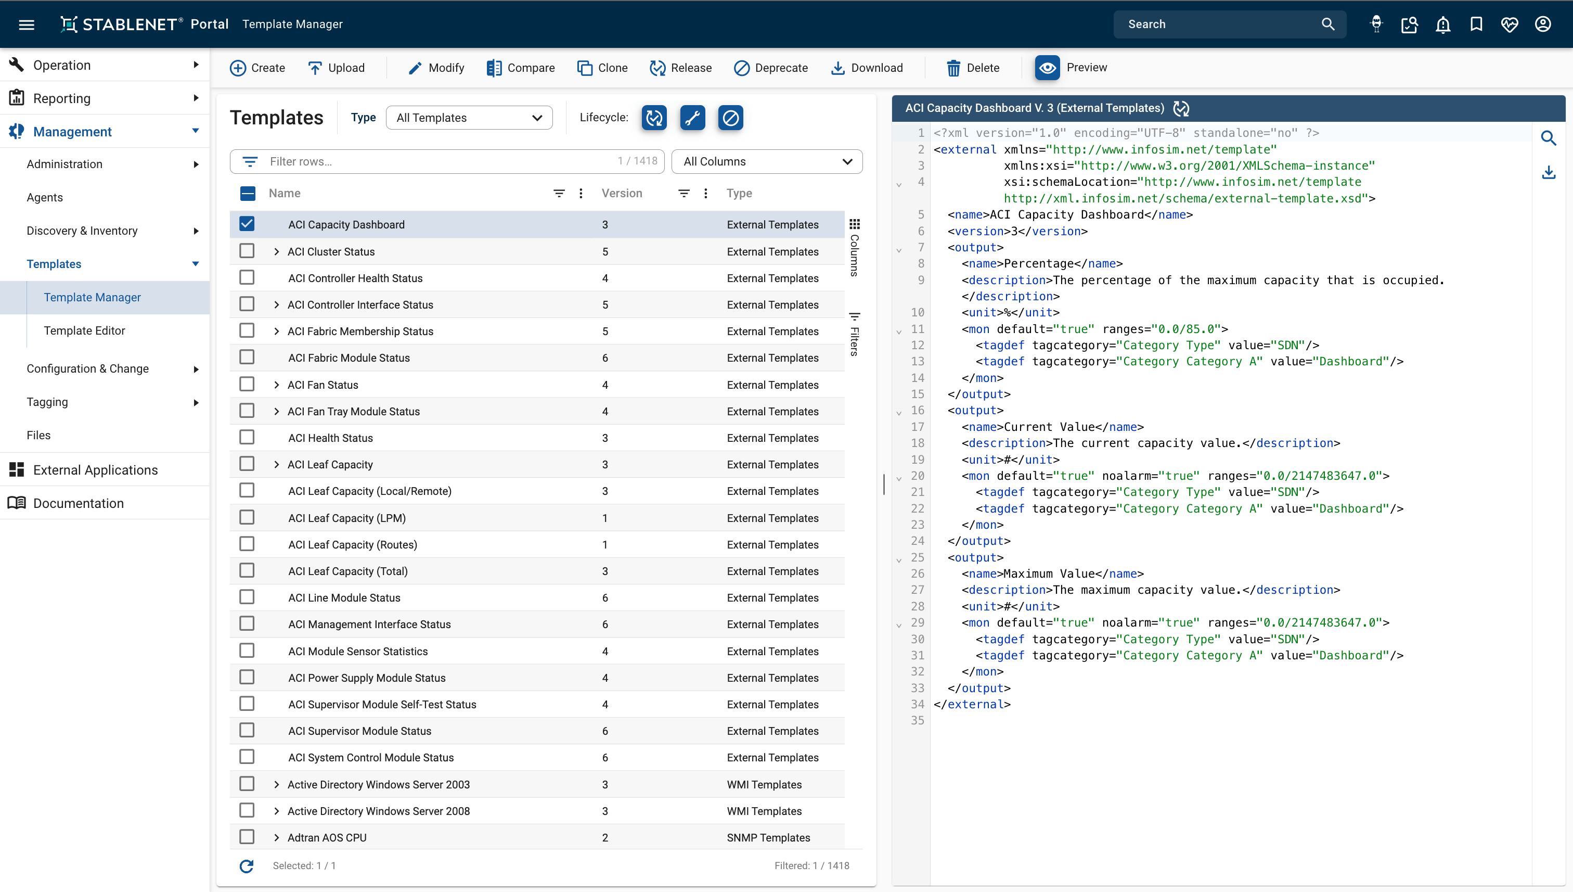The height and width of the screenshot is (892, 1573).
Task: Open the hamburger main menu
Action: point(27,24)
